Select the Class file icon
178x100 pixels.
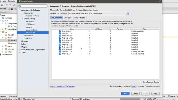(x=9, y=26)
